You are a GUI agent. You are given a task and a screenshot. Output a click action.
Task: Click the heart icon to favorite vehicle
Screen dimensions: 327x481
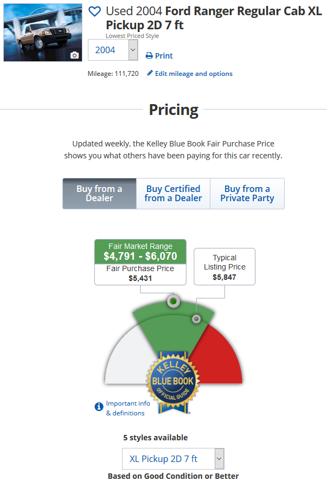point(94,11)
